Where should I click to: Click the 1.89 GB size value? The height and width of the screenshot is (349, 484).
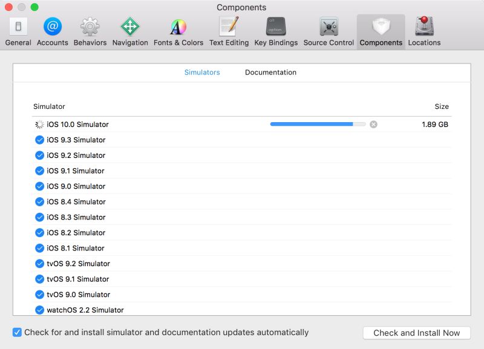435,125
